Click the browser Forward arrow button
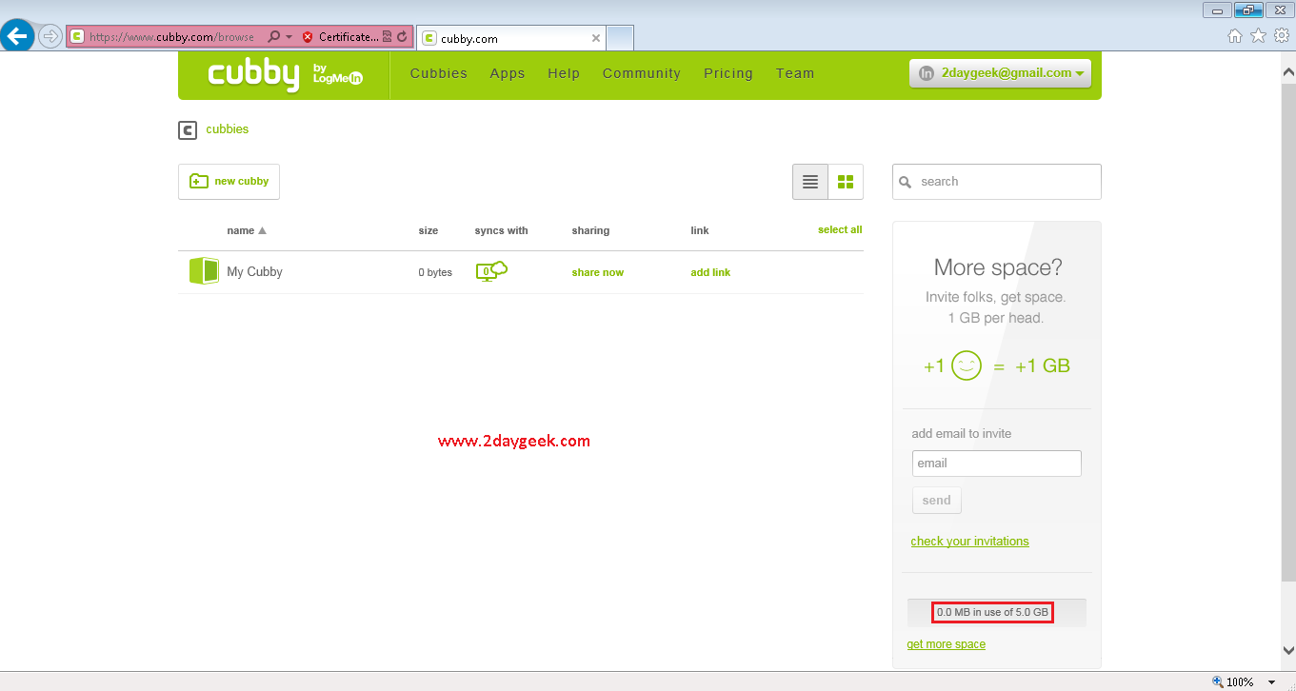The height and width of the screenshot is (691, 1296). pyautogui.click(x=50, y=36)
